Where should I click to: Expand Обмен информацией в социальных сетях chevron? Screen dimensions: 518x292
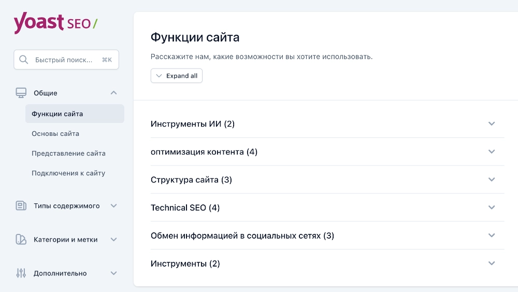(x=492, y=235)
